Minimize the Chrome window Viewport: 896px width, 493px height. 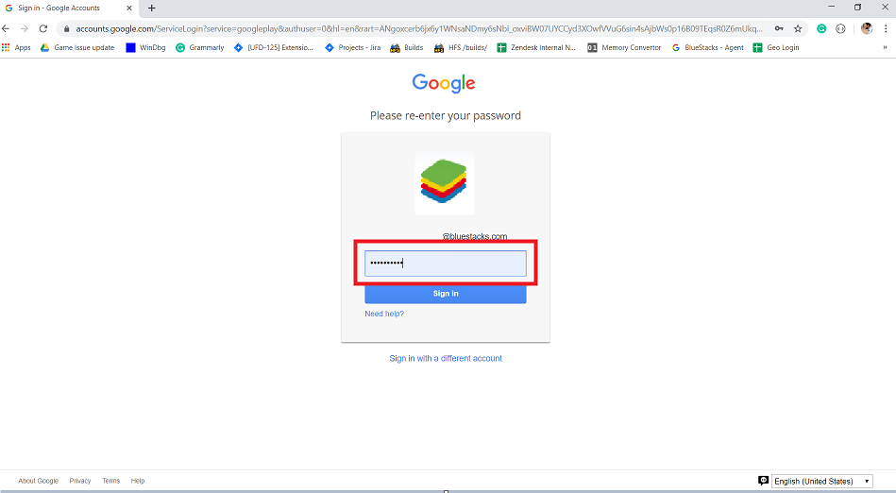(832, 7)
